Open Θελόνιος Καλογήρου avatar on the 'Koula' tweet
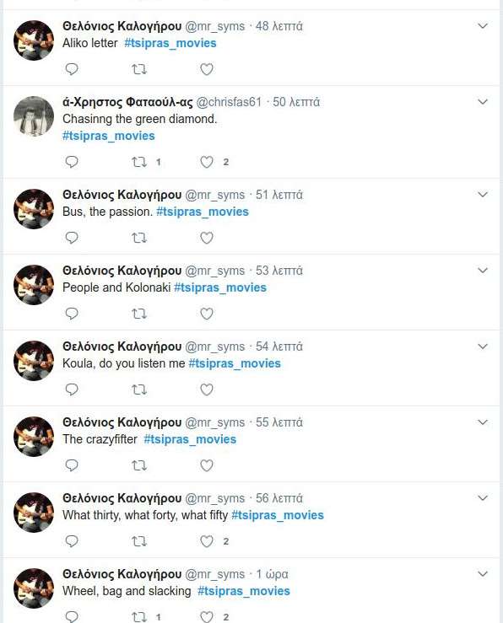 34,361
